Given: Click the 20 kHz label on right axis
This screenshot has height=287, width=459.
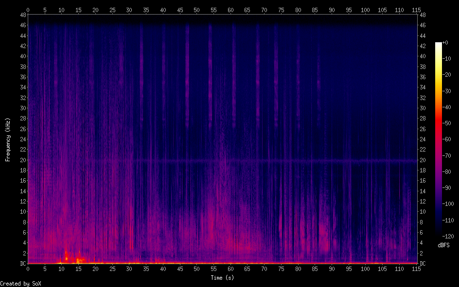Looking at the screenshot, I should (423, 160).
